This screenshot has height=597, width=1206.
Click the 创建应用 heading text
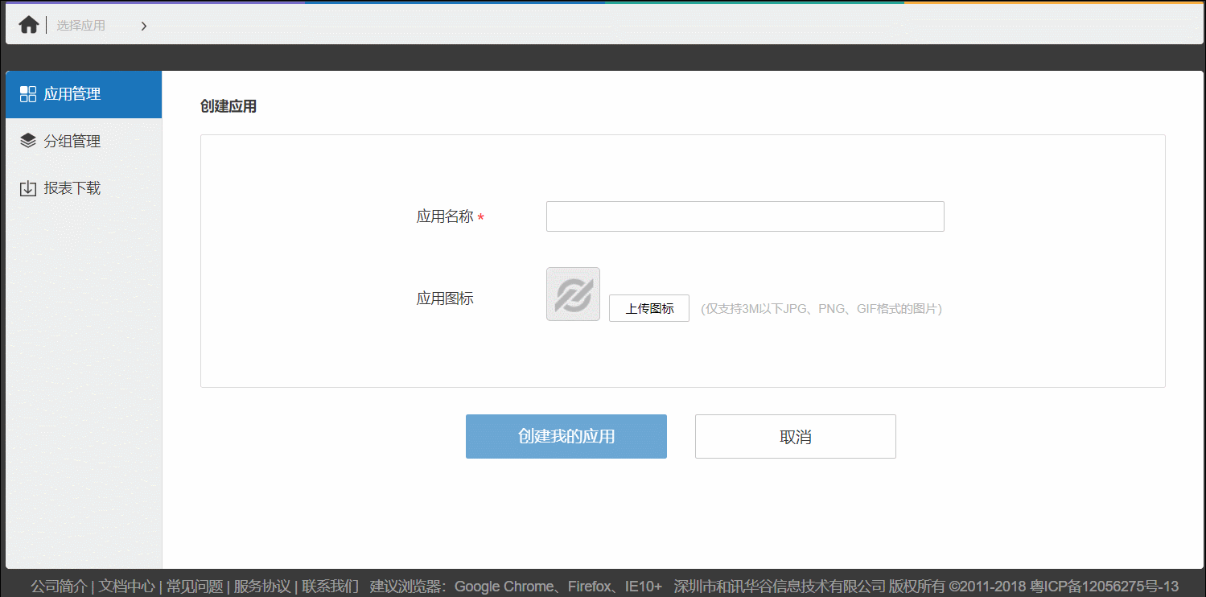[x=228, y=106]
